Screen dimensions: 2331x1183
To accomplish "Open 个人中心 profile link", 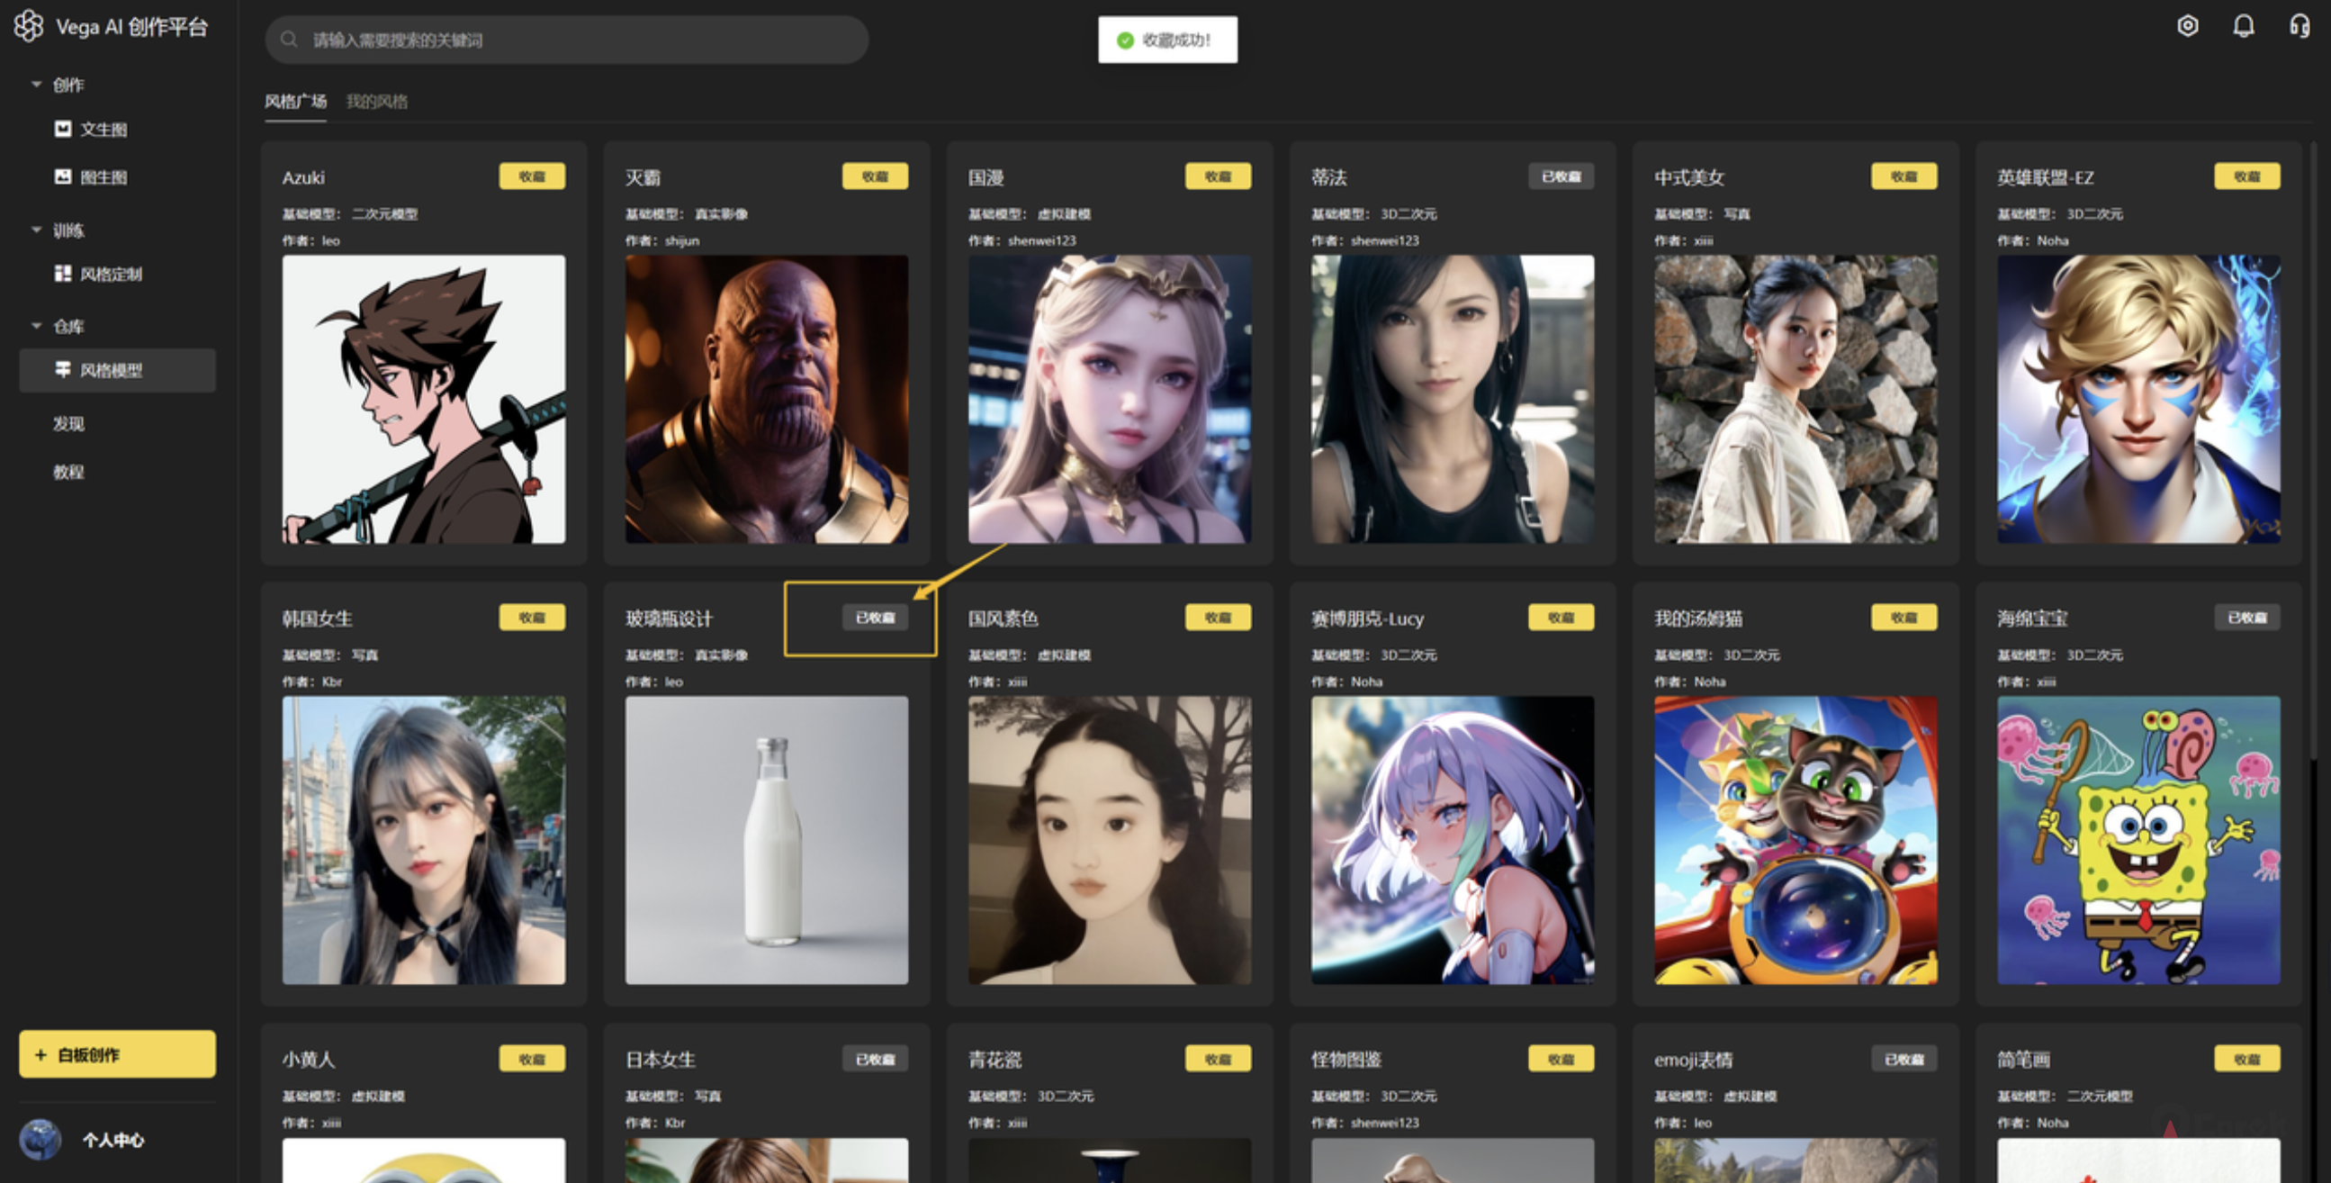I will click(x=113, y=1140).
